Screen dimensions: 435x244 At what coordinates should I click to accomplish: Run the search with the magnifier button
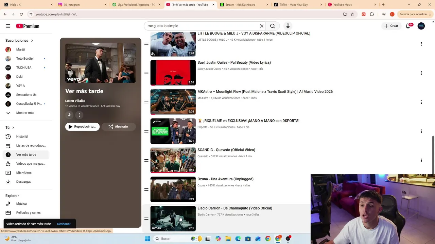click(273, 26)
